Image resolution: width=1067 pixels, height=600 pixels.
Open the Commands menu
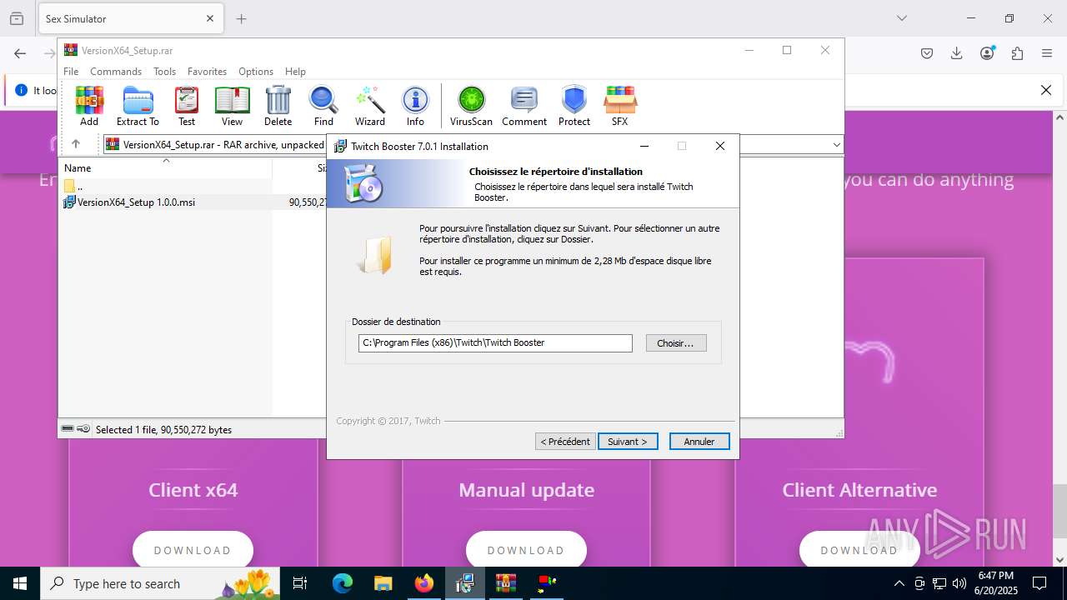pyautogui.click(x=116, y=72)
